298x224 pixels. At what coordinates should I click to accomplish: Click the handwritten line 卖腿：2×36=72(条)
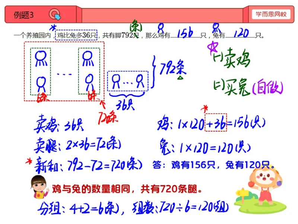pos(77,144)
